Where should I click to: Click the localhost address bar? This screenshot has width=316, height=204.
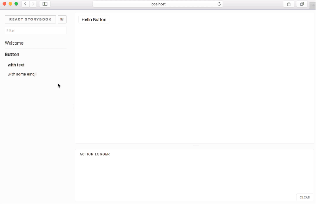[158, 4]
